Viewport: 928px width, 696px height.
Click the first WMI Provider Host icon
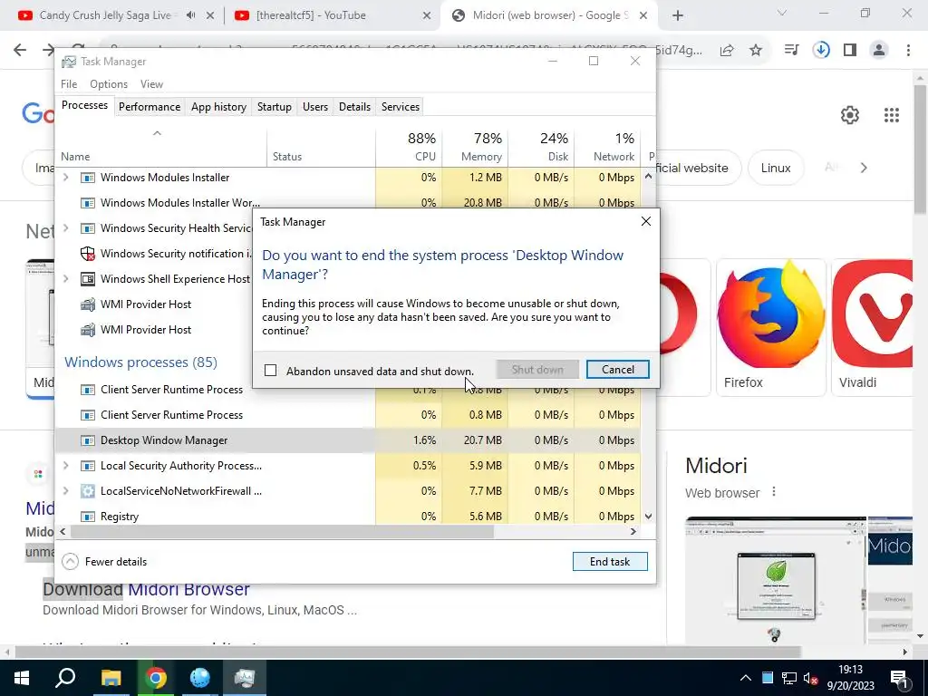pos(88,304)
